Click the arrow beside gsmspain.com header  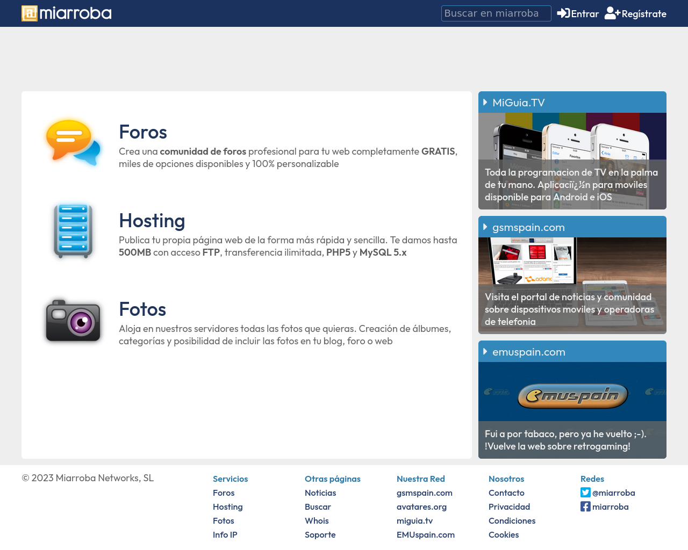click(485, 227)
